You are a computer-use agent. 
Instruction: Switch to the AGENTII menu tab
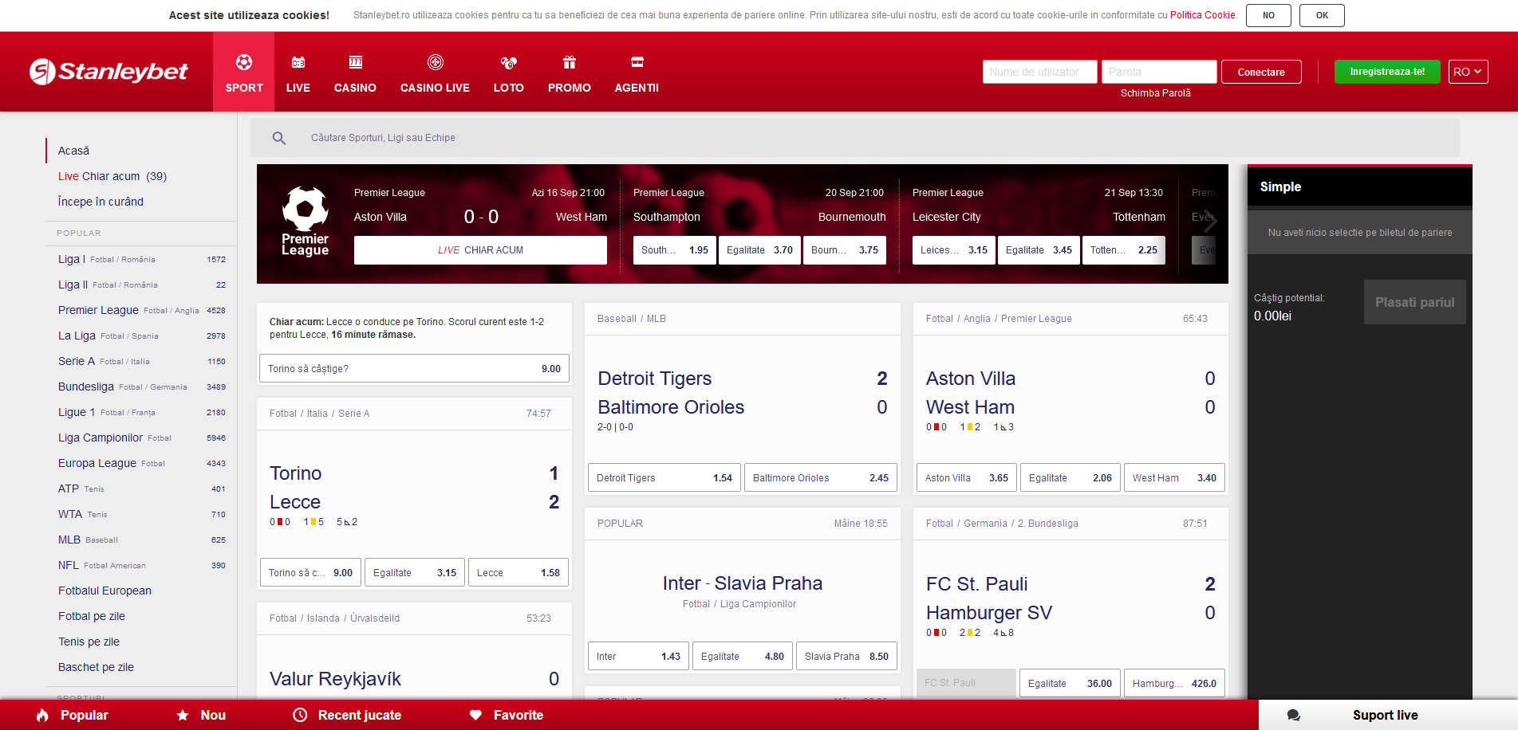637,88
